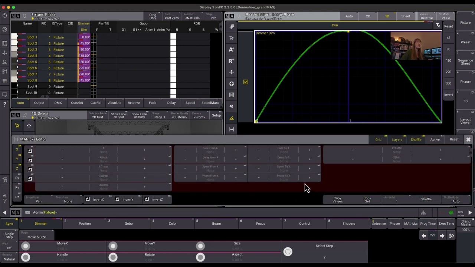475x267 pixels.
Task: Click the select arrow tool in 3D window
Action: (x=17, y=126)
